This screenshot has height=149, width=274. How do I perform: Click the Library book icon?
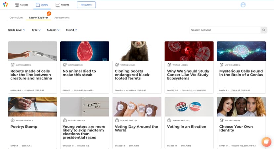[38, 5]
